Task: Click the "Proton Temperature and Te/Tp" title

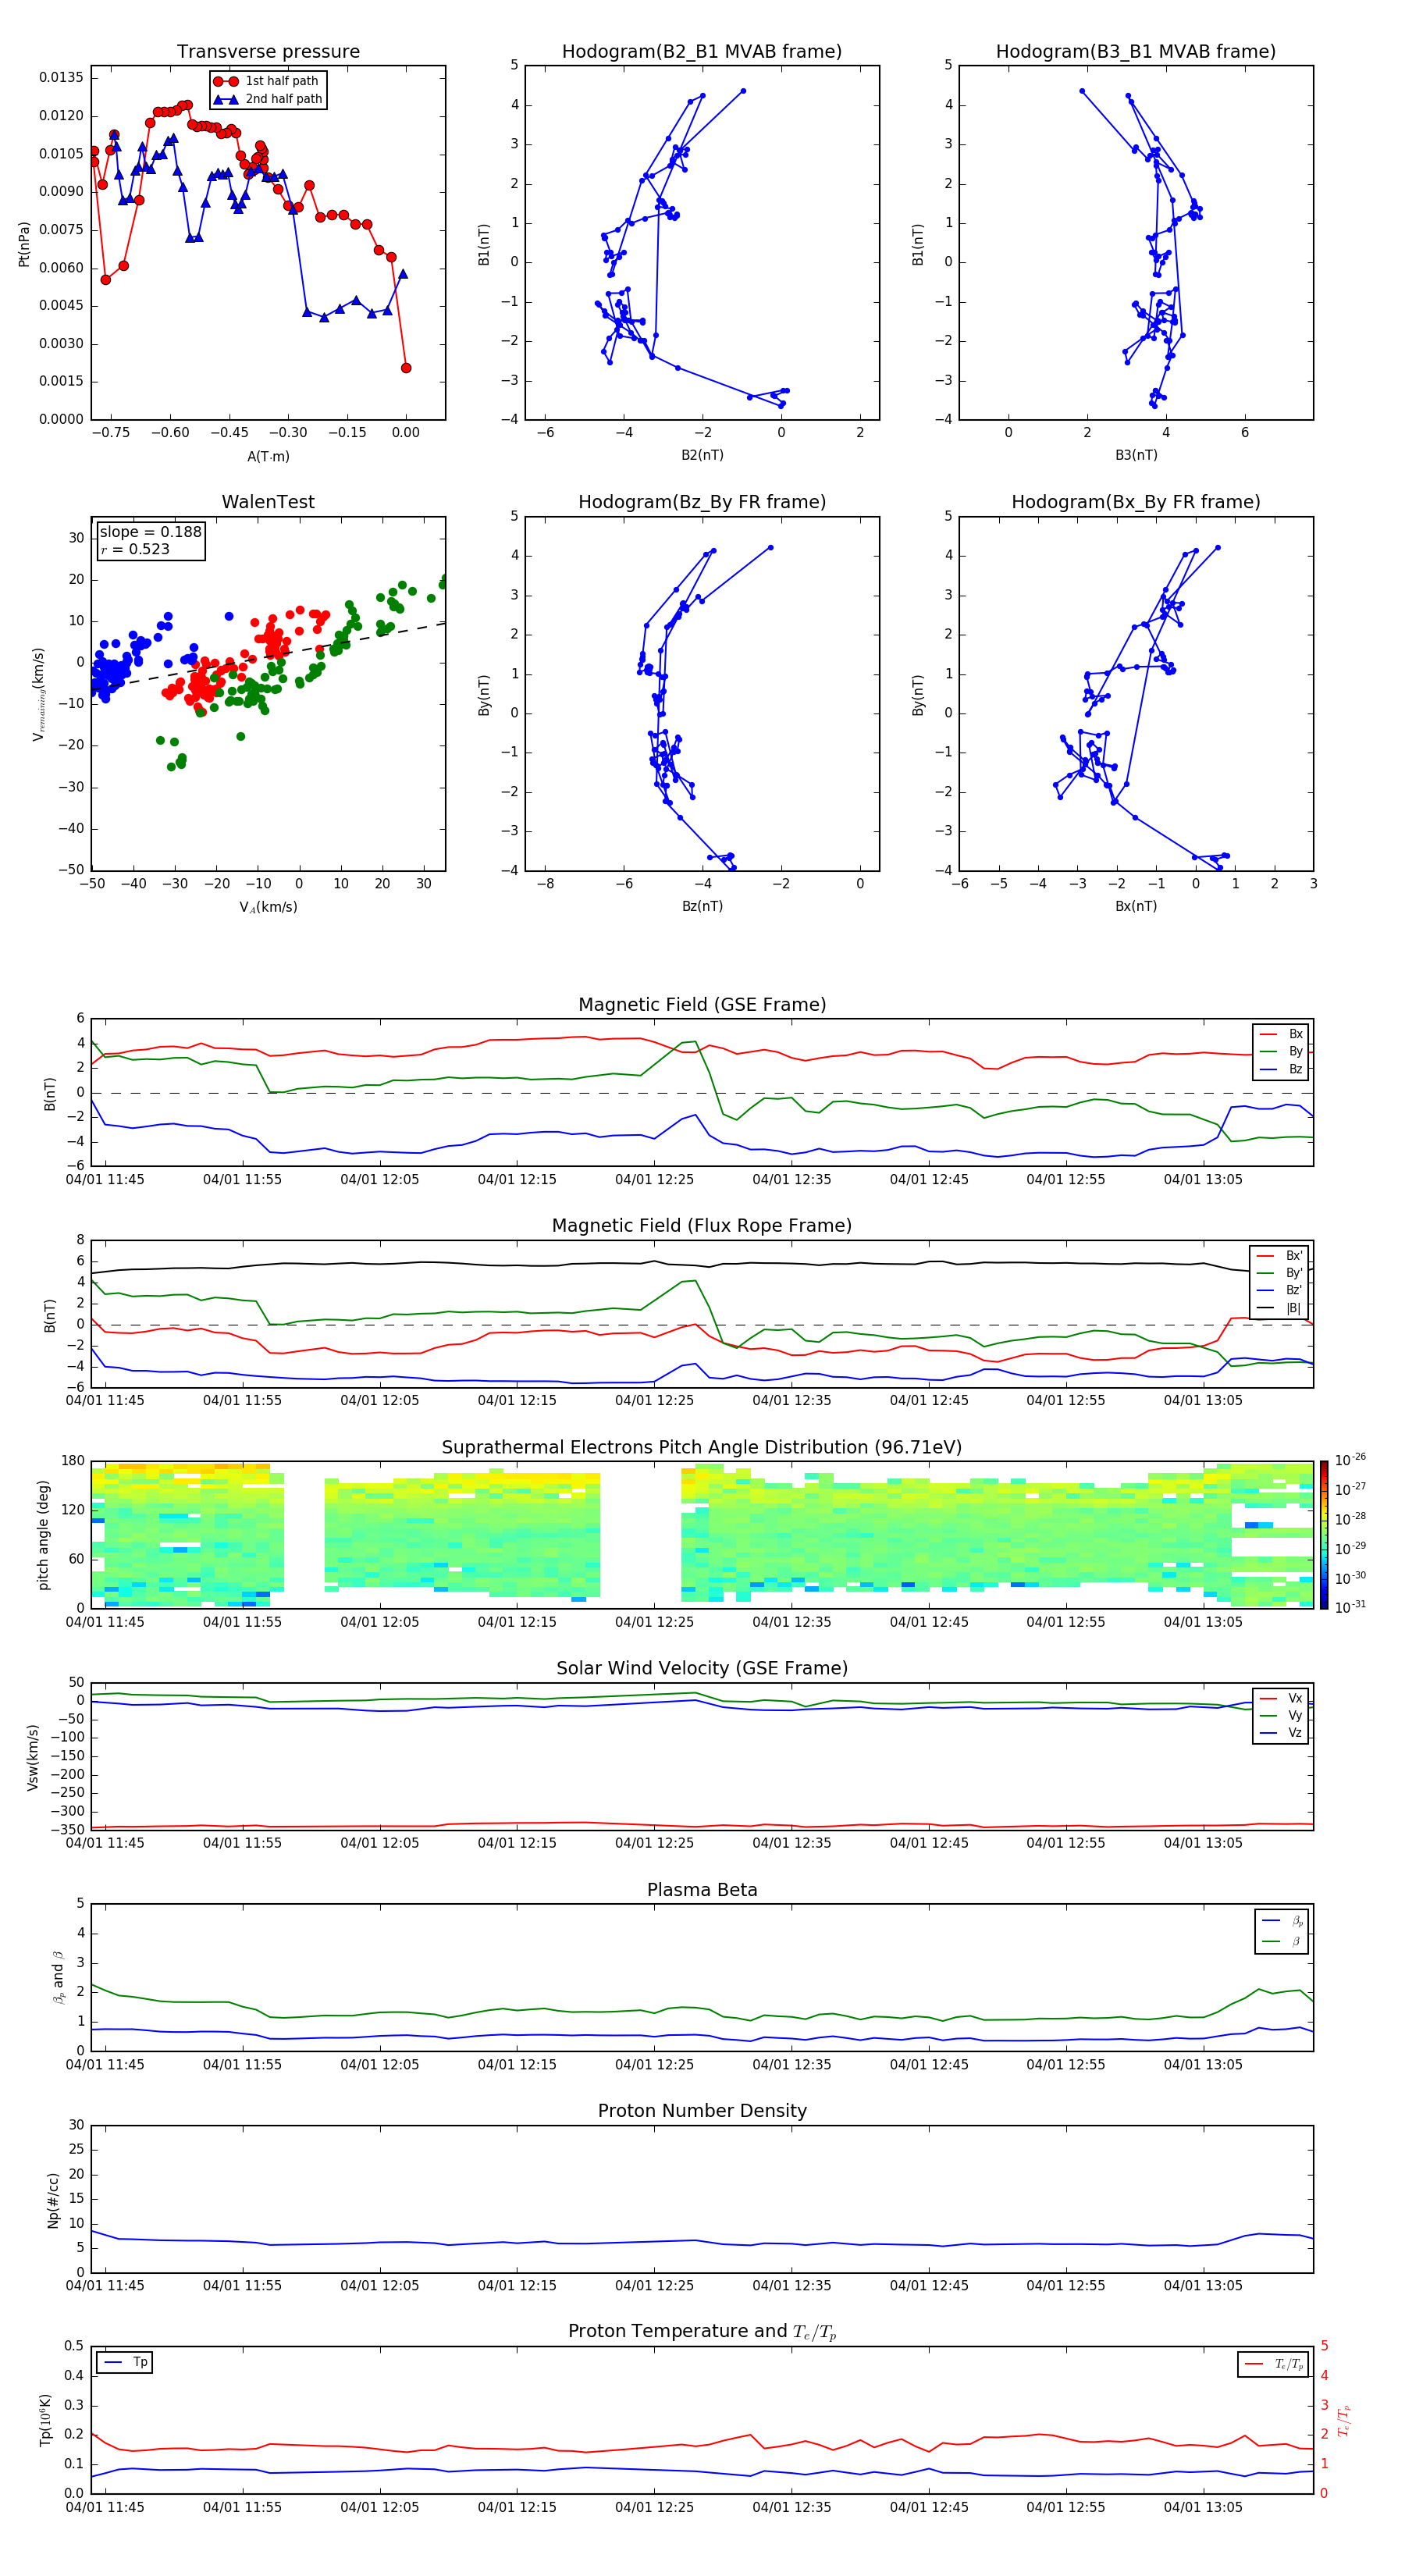Action: (x=702, y=2332)
